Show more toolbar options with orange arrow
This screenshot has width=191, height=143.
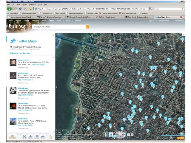coord(51,136)
